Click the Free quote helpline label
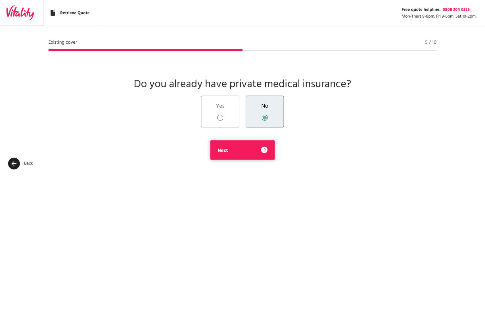The height and width of the screenshot is (330, 485). click(421, 9)
